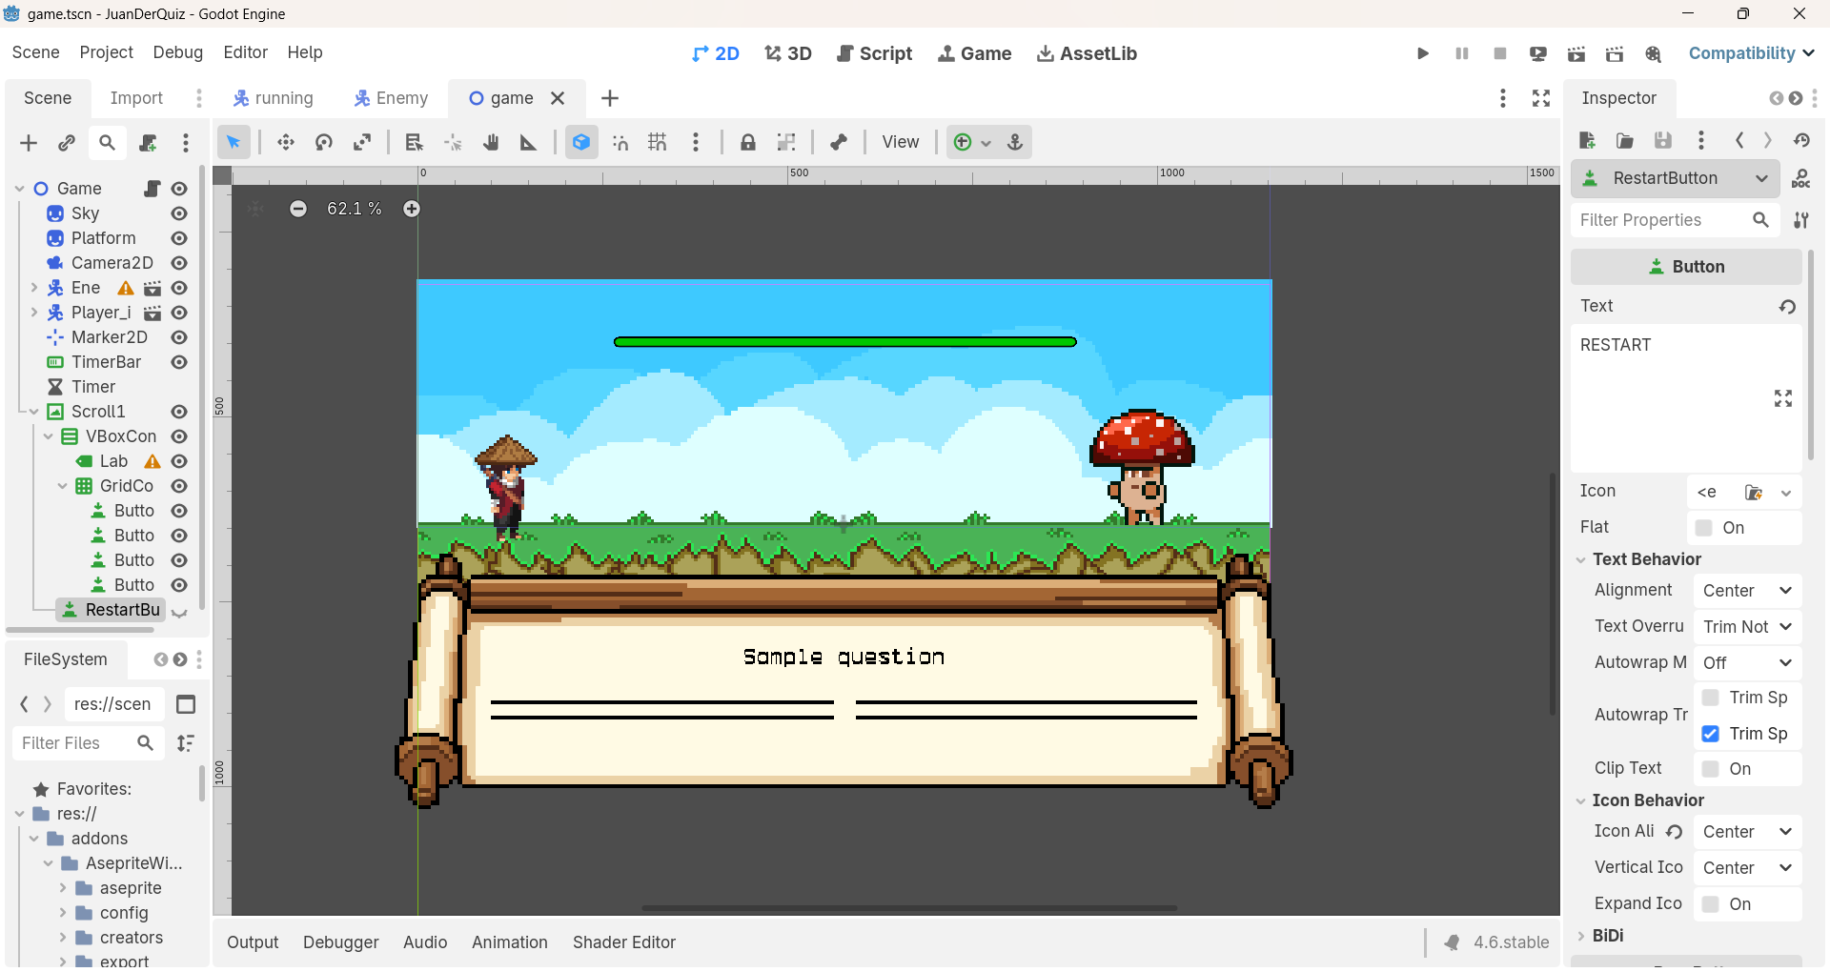Select the Select Mode arrow tool

point(234,142)
